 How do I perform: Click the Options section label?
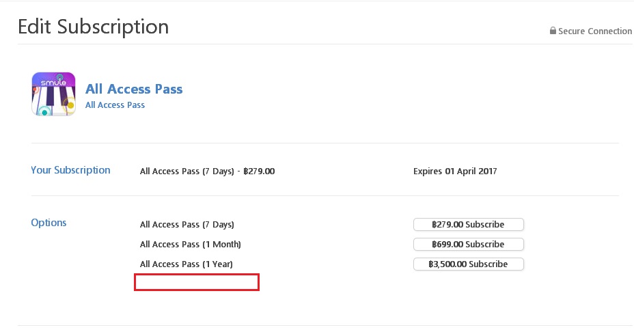click(49, 223)
